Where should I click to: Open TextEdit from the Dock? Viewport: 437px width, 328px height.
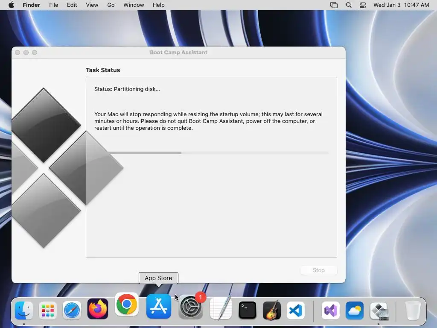pos(221,308)
